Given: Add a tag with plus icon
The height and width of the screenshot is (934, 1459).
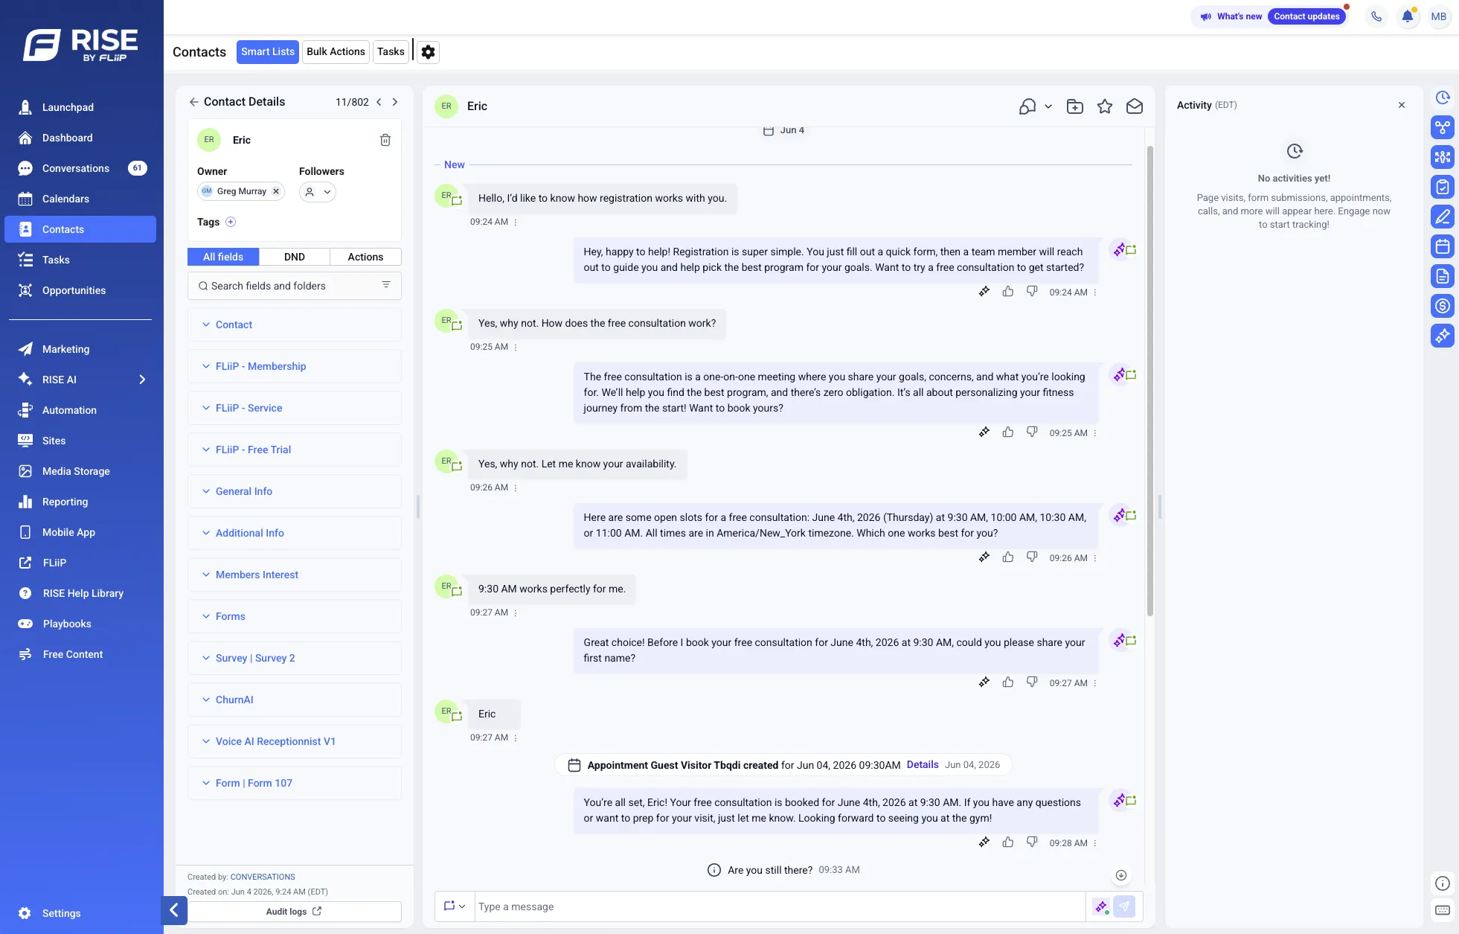Looking at the screenshot, I should click(x=231, y=222).
